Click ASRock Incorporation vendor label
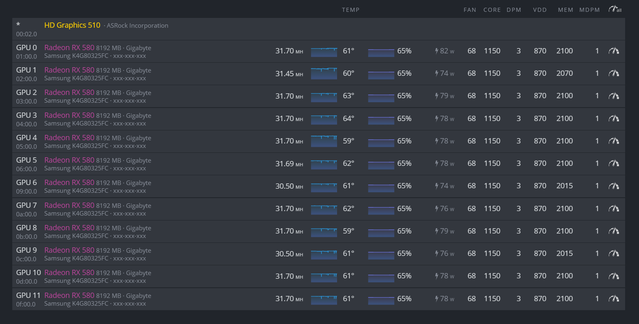 (137, 26)
